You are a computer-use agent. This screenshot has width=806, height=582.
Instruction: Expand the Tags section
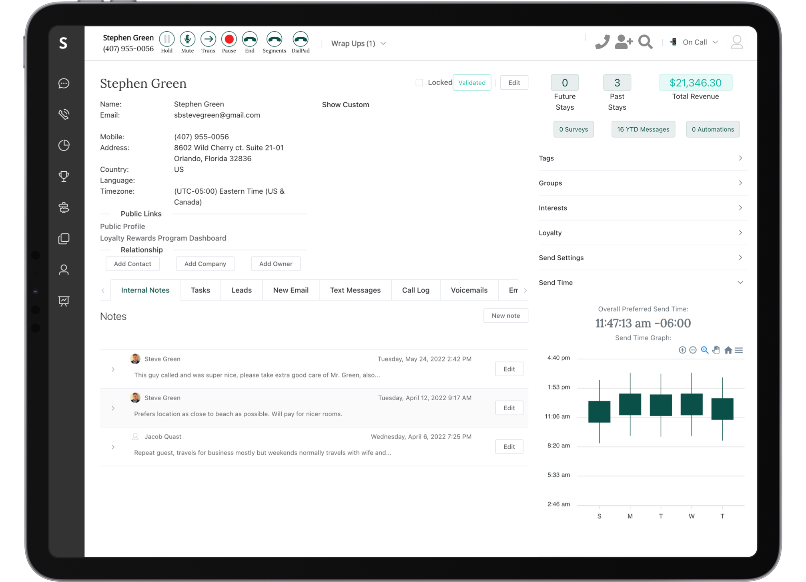[x=643, y=158]
